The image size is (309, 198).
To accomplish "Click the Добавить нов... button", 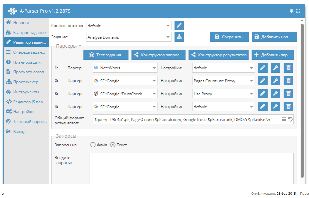I will [x=274, y=37].
